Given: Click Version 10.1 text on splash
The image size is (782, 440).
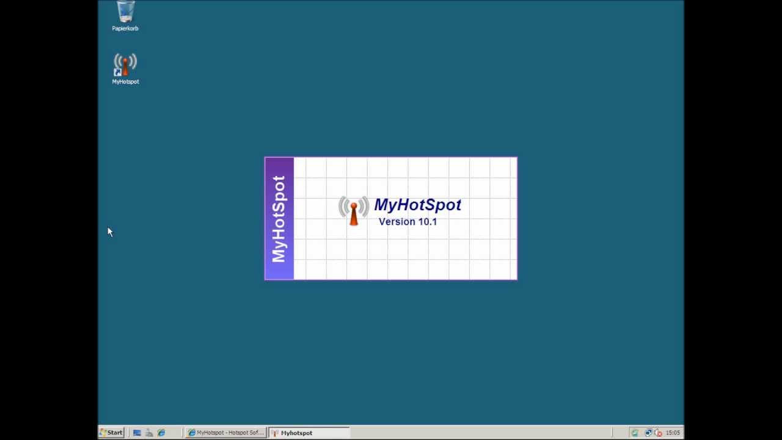Looking at the screenshot, I should click(x=407, y=222).
